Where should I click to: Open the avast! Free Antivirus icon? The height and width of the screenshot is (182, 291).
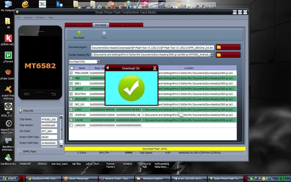pos(8,90)
